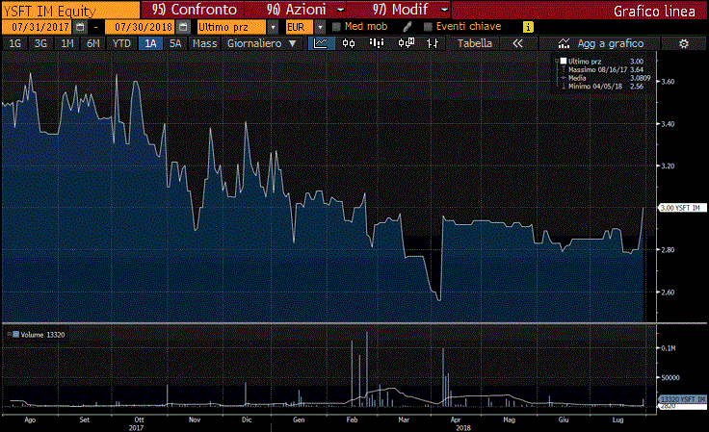
Task: Open the Ultimo prz dropdown
Action: pyautogui.click(x=273, y=27)
